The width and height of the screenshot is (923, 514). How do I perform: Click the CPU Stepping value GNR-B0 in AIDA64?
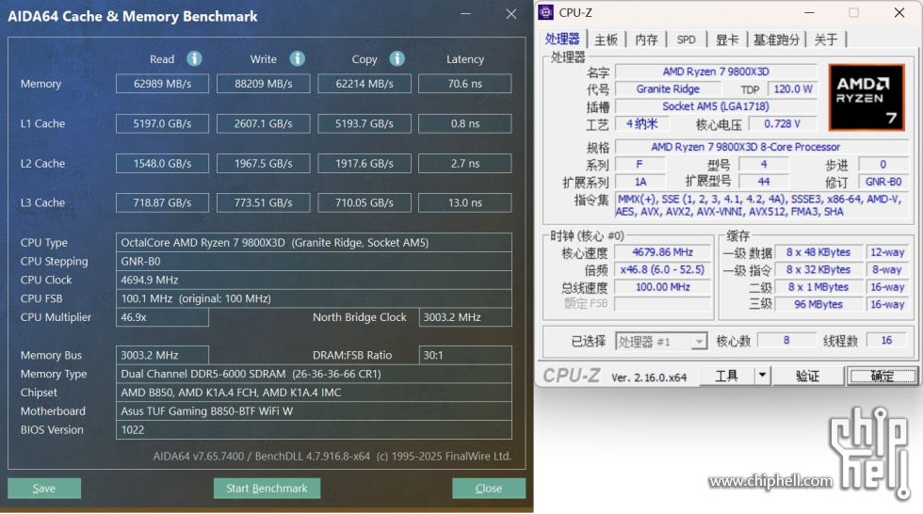click(x=314, y=261)
